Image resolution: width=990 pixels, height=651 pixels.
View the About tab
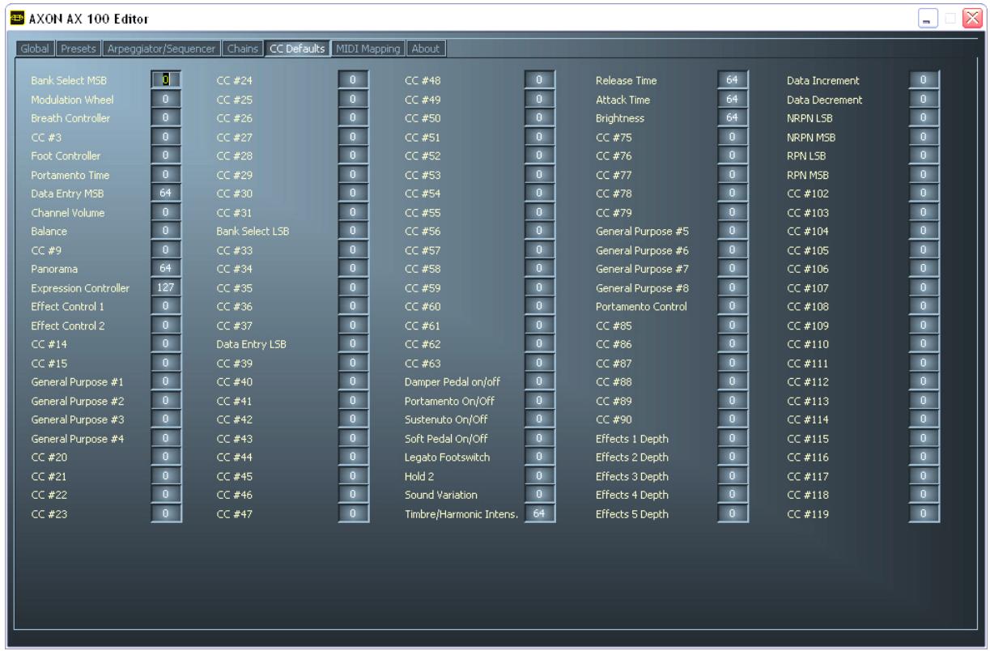[427, 49]
